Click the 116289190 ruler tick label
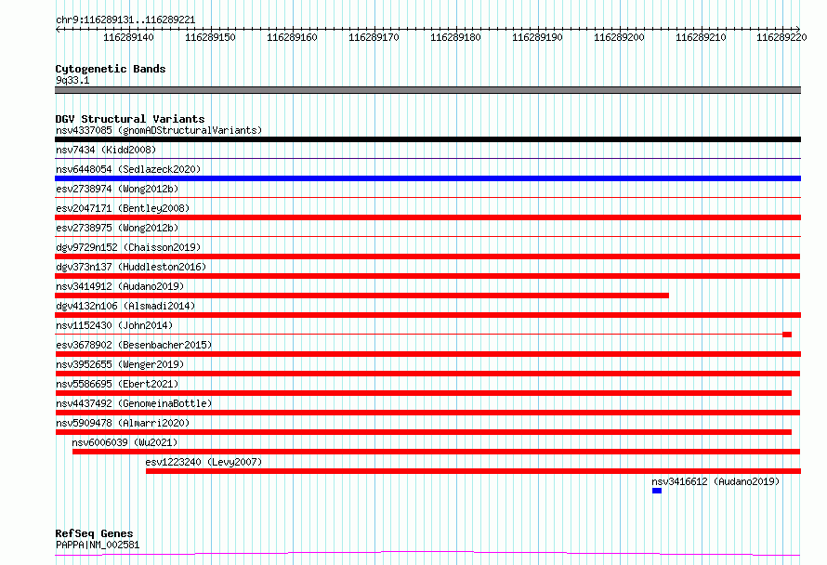Image resolution: width=827 pixels, height=565 pixels. coord(537,37)
